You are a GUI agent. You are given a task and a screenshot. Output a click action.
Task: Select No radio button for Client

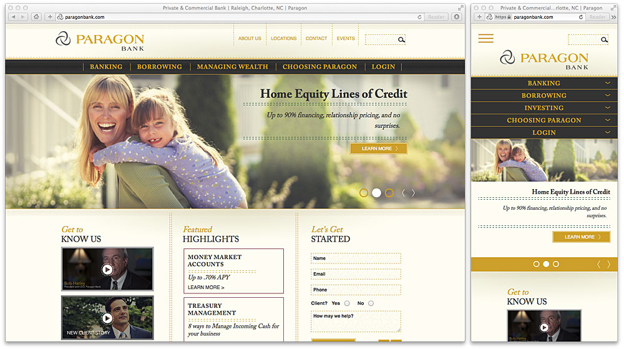tap(371, 303)
